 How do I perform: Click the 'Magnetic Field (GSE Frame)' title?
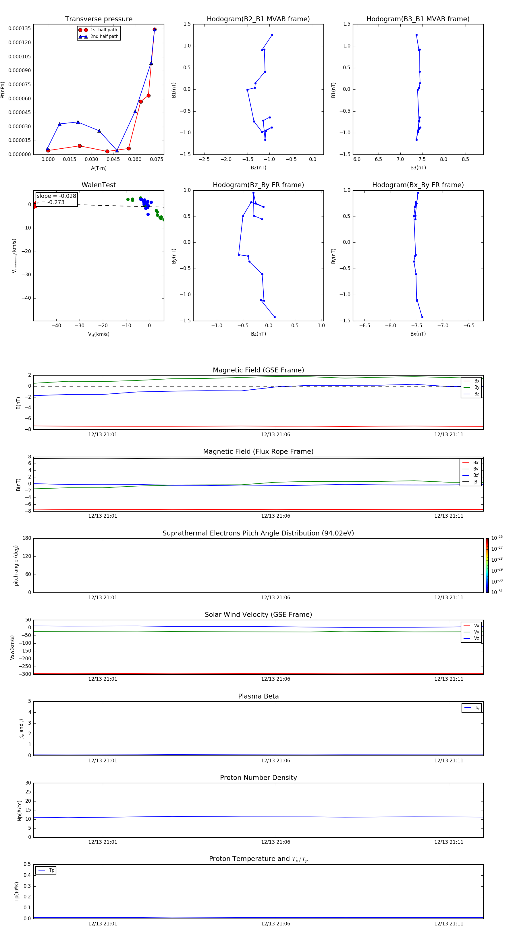258,370
